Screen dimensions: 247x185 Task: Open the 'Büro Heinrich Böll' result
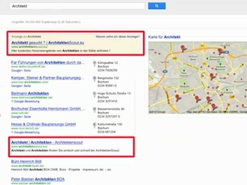point(26,162)
